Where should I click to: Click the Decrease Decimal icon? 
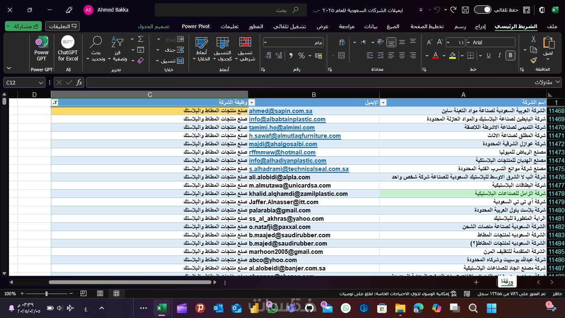(268, 55)
